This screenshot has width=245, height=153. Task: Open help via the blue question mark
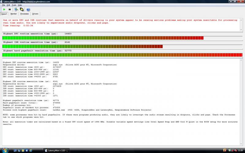tap(28, 9)
